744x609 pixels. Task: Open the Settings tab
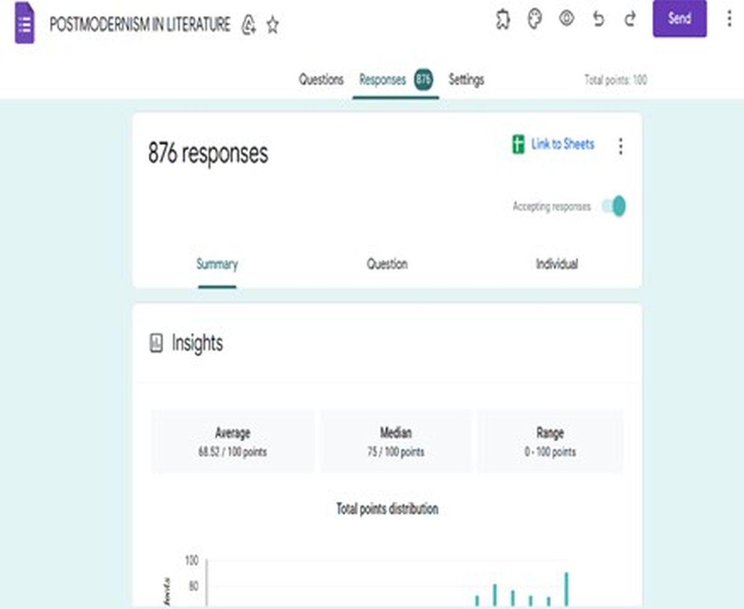click(x=466, y=79)
